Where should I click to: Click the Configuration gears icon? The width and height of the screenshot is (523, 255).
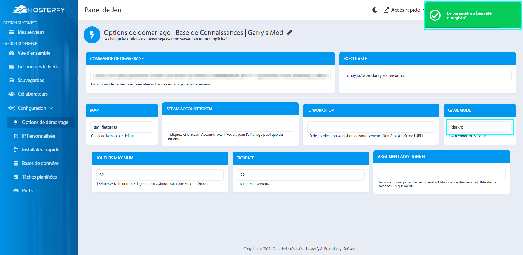11,108
